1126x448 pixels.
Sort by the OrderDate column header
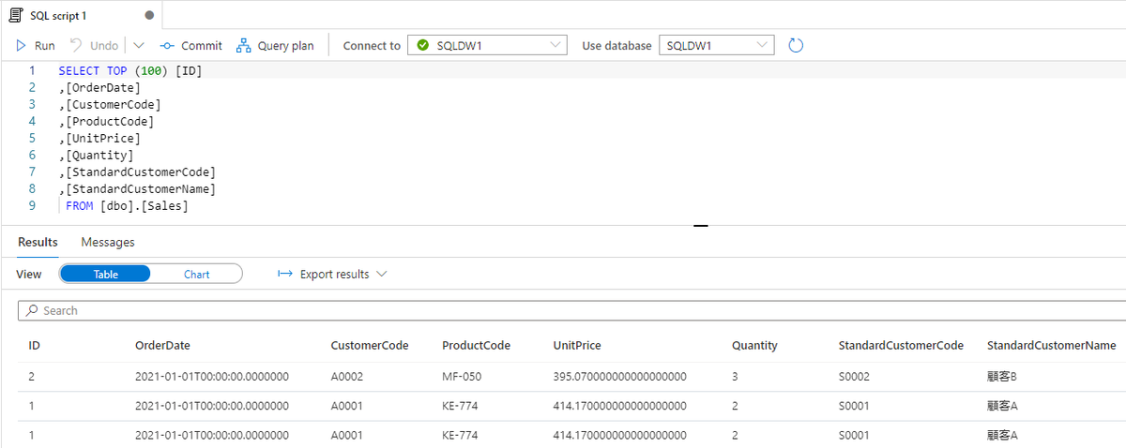[162, 345]
